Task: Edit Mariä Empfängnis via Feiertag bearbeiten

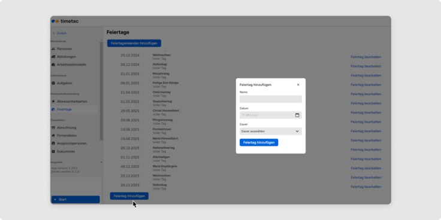Action: point(366,168)
